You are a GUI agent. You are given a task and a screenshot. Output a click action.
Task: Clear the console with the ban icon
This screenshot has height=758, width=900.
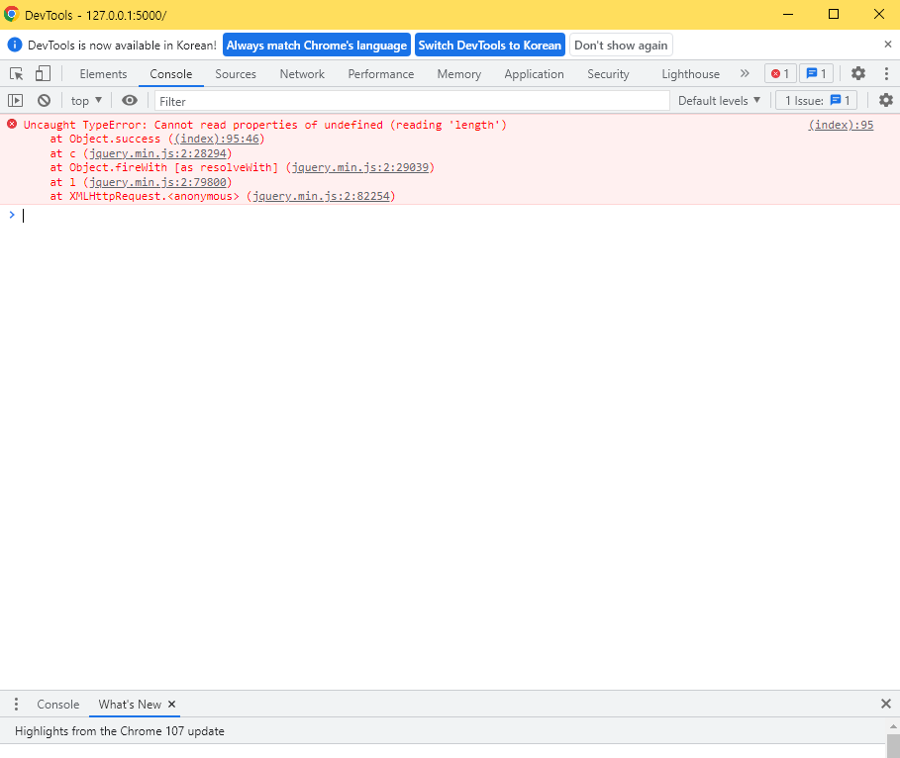(45, 101)
